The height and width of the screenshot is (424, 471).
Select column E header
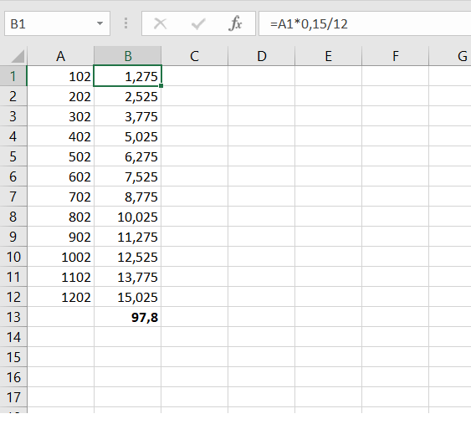pos(329,56)
